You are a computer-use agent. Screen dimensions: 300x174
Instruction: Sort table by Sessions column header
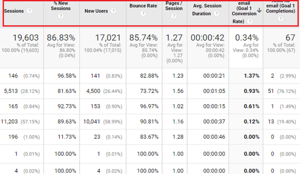pos(14,11)
